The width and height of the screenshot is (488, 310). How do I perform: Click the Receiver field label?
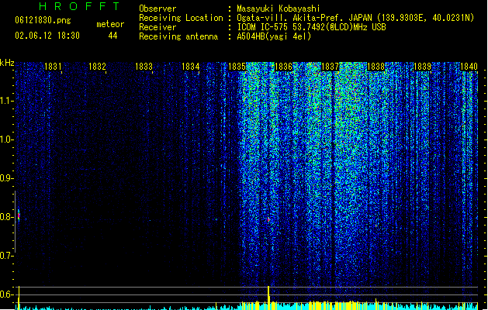pyautogui.click(x=157, y=27)
